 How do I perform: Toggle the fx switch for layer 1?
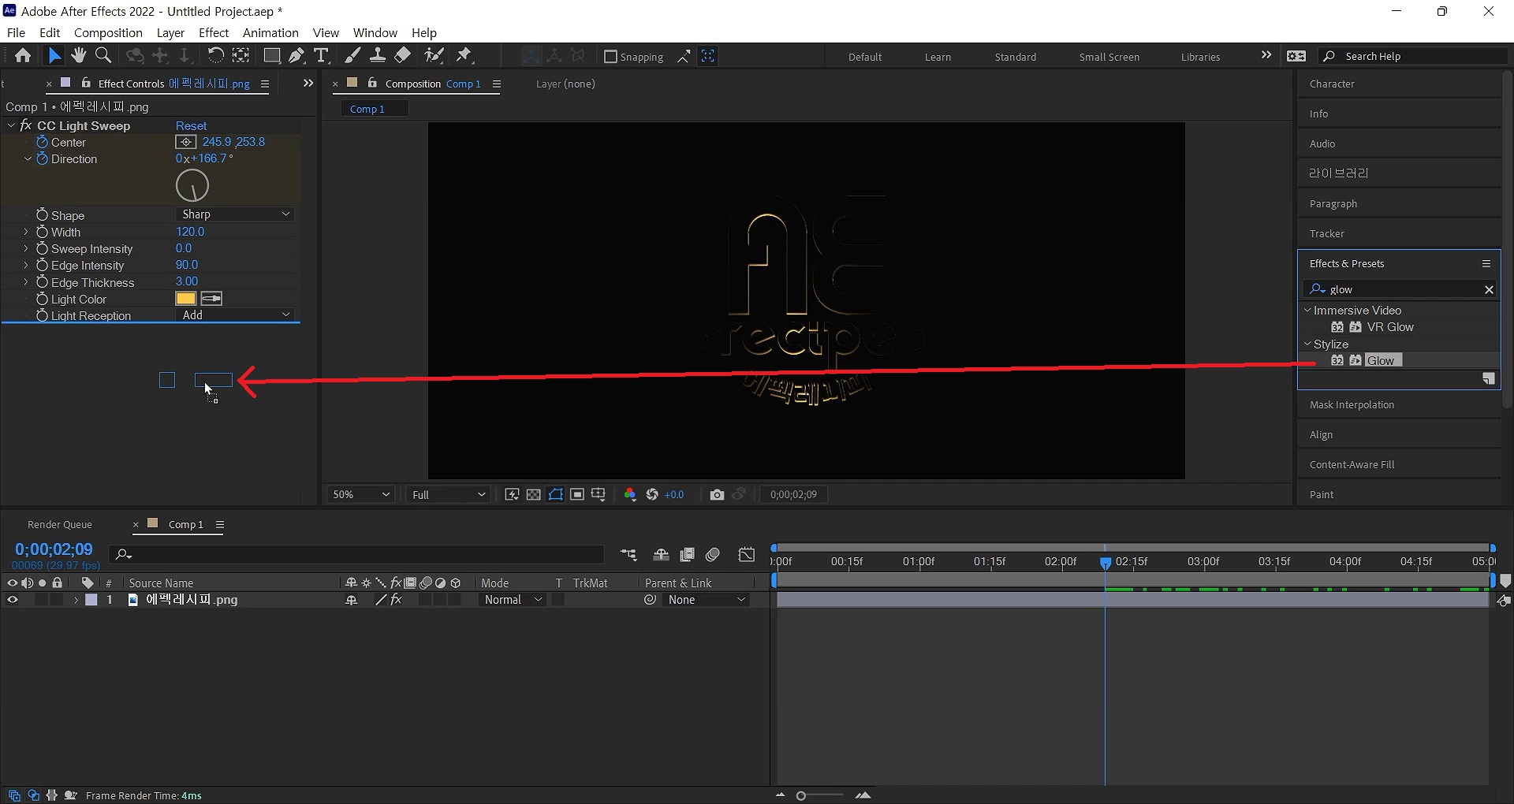point(396,600)
